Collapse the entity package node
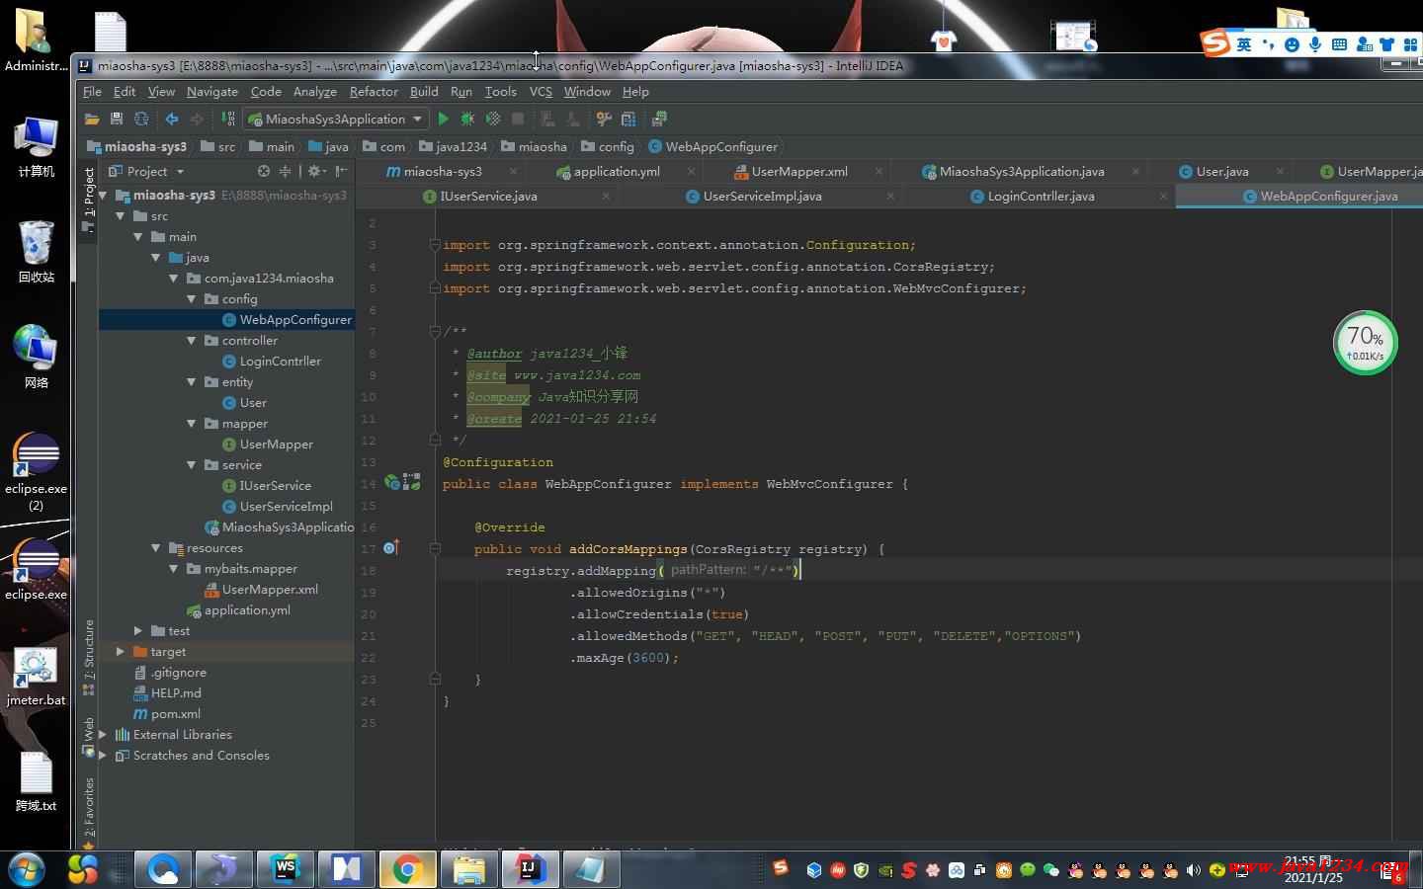This screenshot has width=1423, height=889. click(x=192, y=381)
